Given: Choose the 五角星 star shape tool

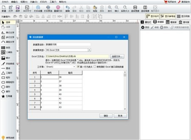Looking at the screenshot, I should [x=8, y=96].
